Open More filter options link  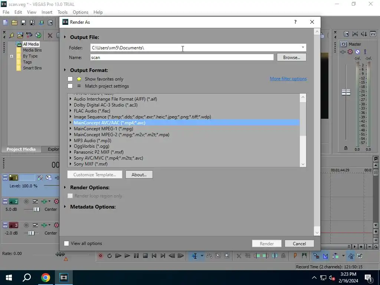(x=288, y=79)
